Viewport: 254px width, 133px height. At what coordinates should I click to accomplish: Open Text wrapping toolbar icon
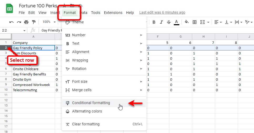pyautogui.click(x=237, y=22)
